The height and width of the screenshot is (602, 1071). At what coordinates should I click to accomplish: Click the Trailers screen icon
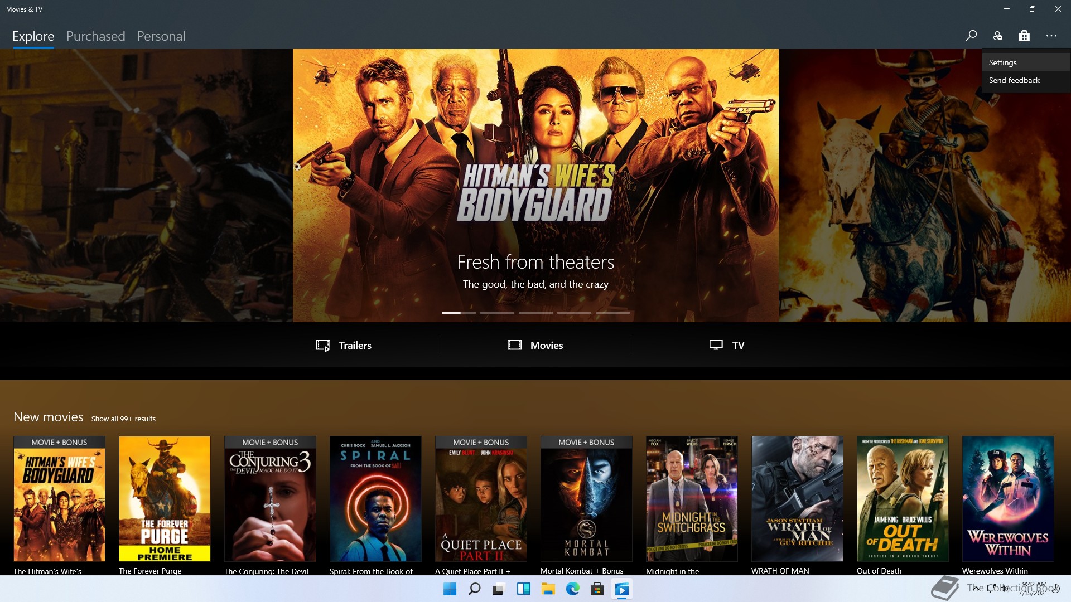(x=324, y=346)
